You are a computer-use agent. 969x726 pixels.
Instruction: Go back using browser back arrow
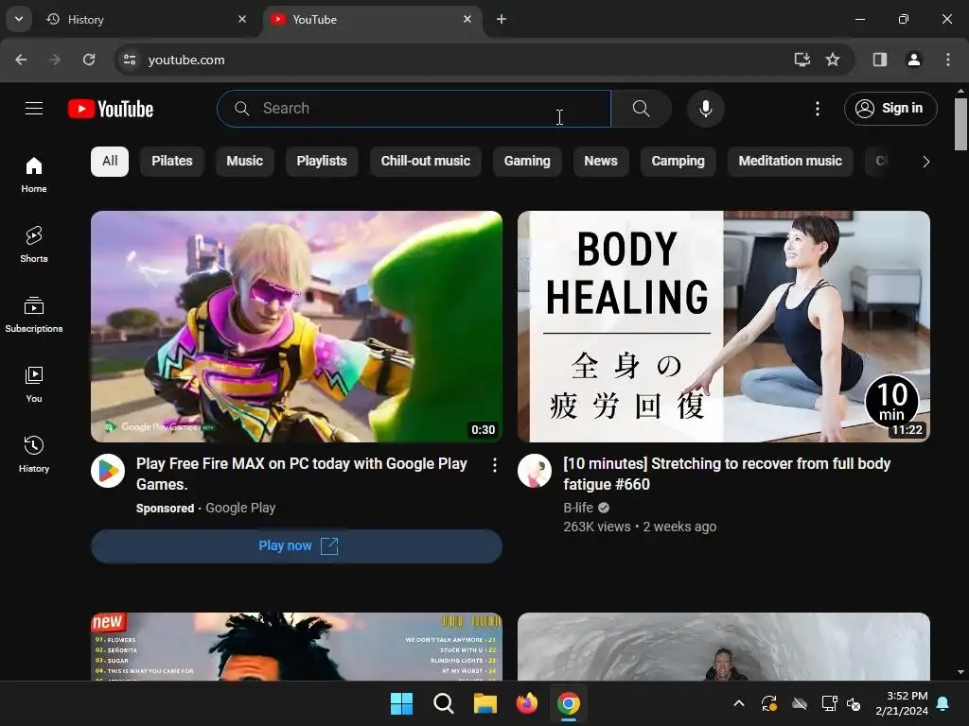21,60
